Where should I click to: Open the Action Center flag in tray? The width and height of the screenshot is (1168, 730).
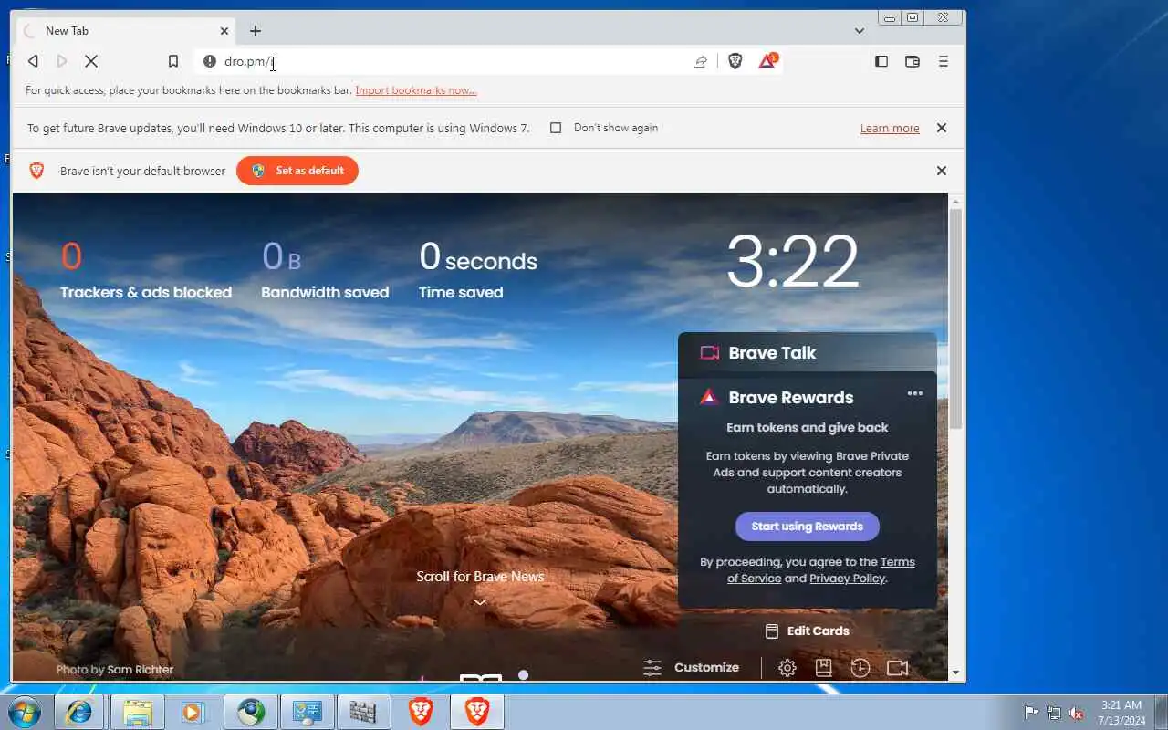(x=1032, y=713)
